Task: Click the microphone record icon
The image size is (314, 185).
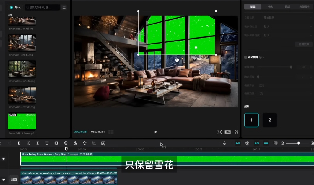Action: [224, 143]
